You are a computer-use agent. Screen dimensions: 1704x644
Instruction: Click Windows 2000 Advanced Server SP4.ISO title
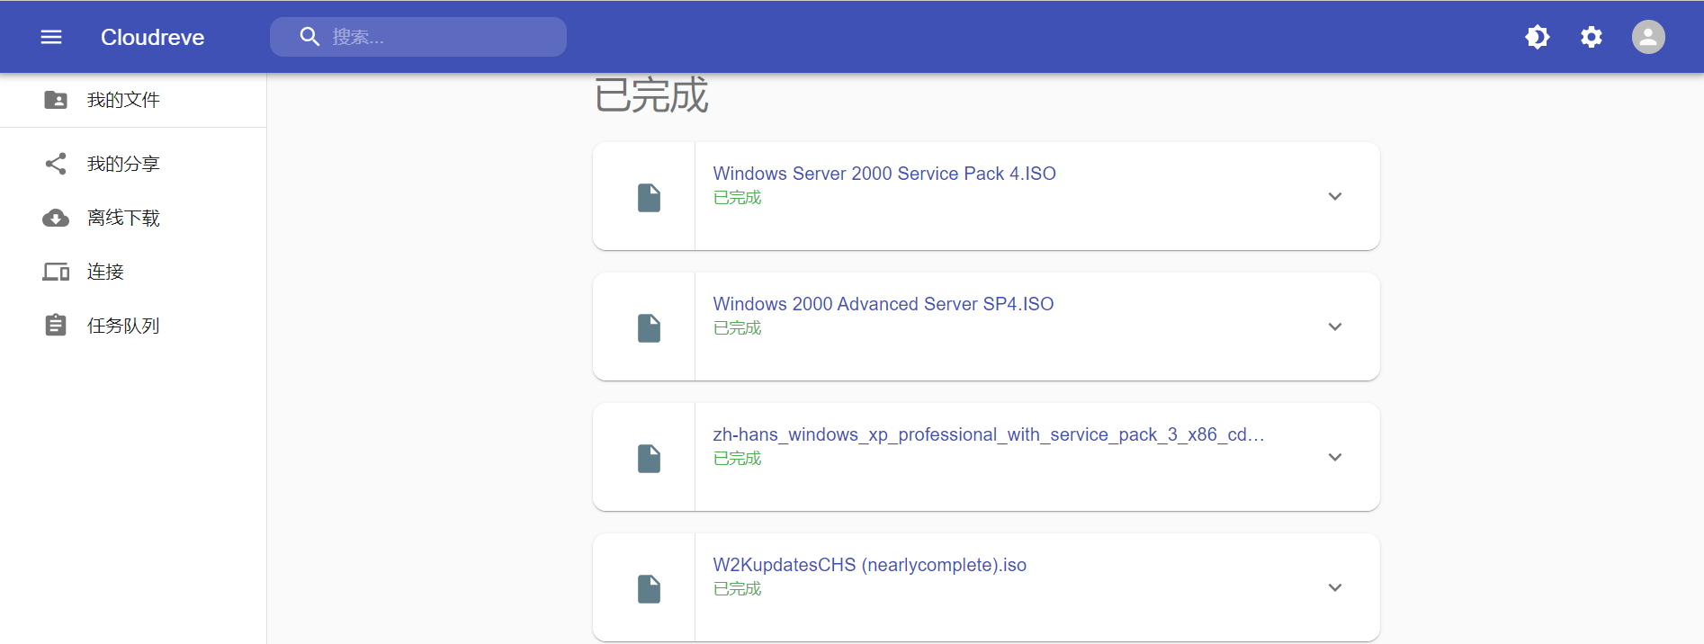pos(883,304)
